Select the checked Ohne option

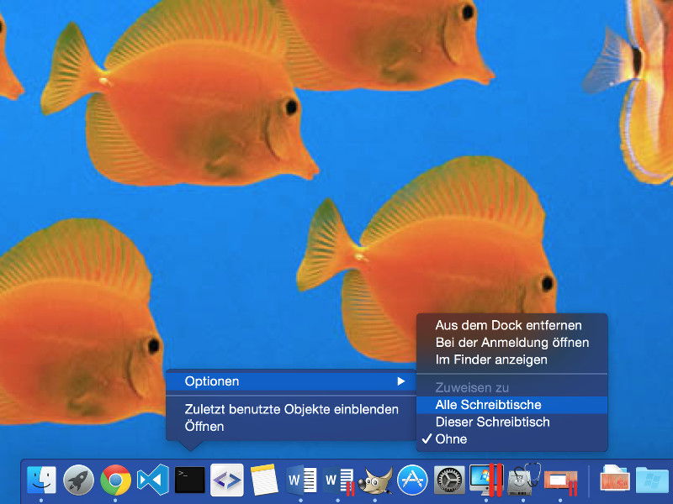click(511, 438)
